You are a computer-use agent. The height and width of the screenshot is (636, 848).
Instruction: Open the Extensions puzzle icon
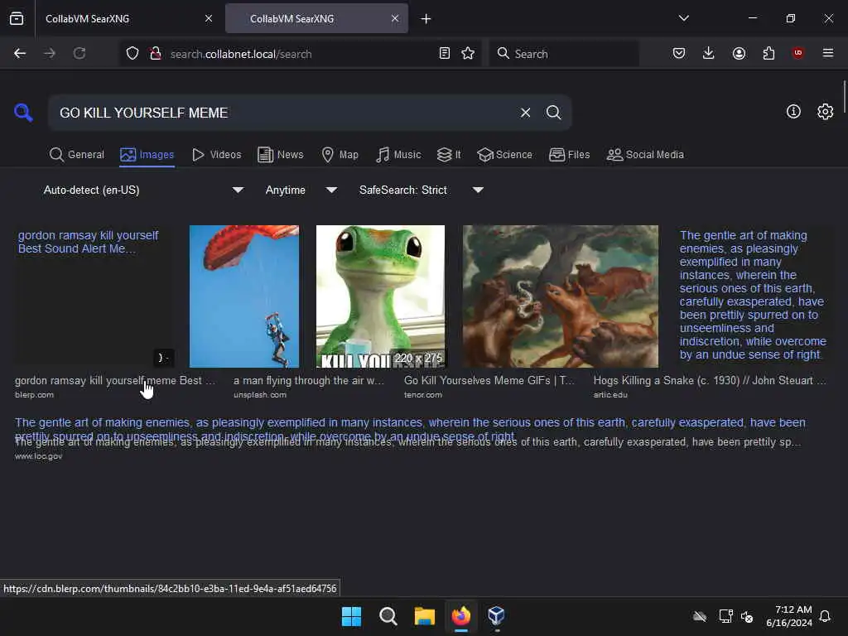tap(768, 53)
